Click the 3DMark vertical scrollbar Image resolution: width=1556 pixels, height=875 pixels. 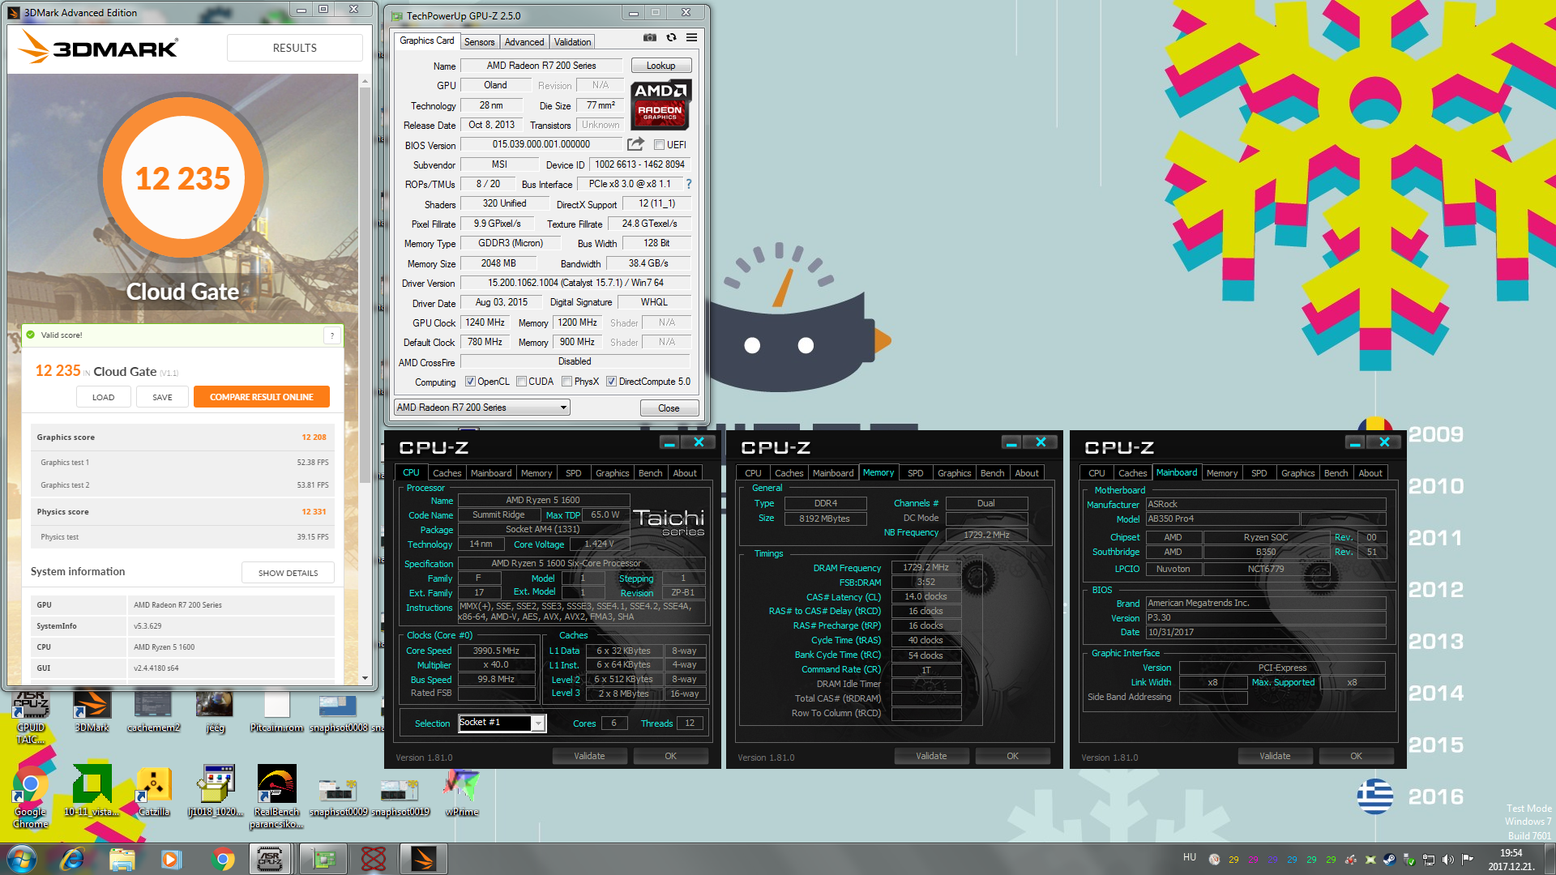[365, 284]
